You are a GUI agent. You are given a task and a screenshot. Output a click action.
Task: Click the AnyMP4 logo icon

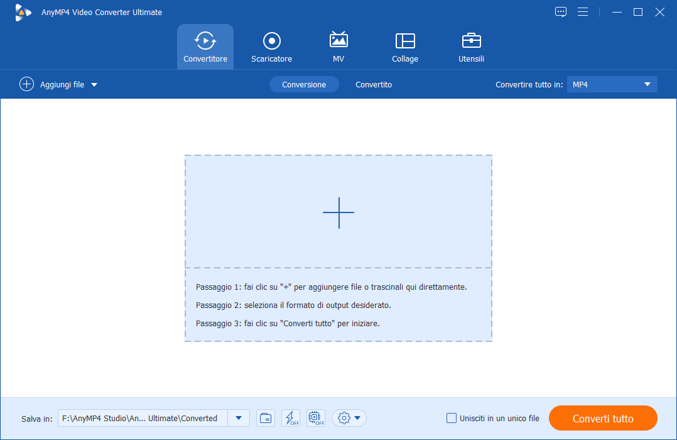point(23,12)
